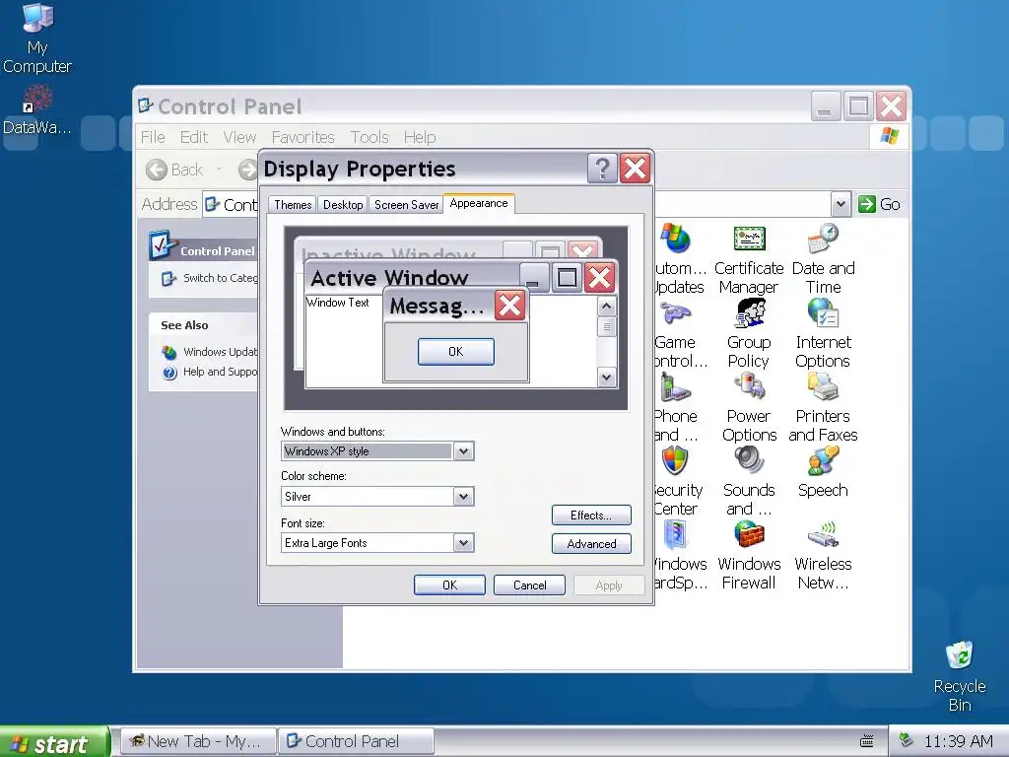Click Cancel in Display Properties
Image resolution: width=1009 pixels, height=757 pixels.
[x=529, y=585]
